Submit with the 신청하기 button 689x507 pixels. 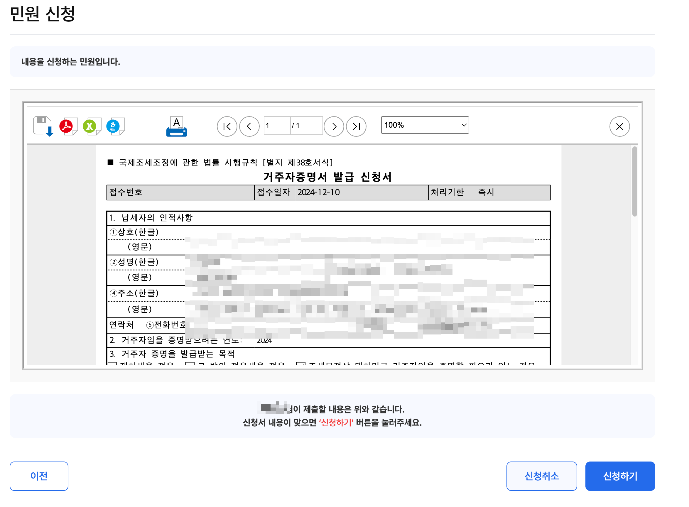pos(620,476)
